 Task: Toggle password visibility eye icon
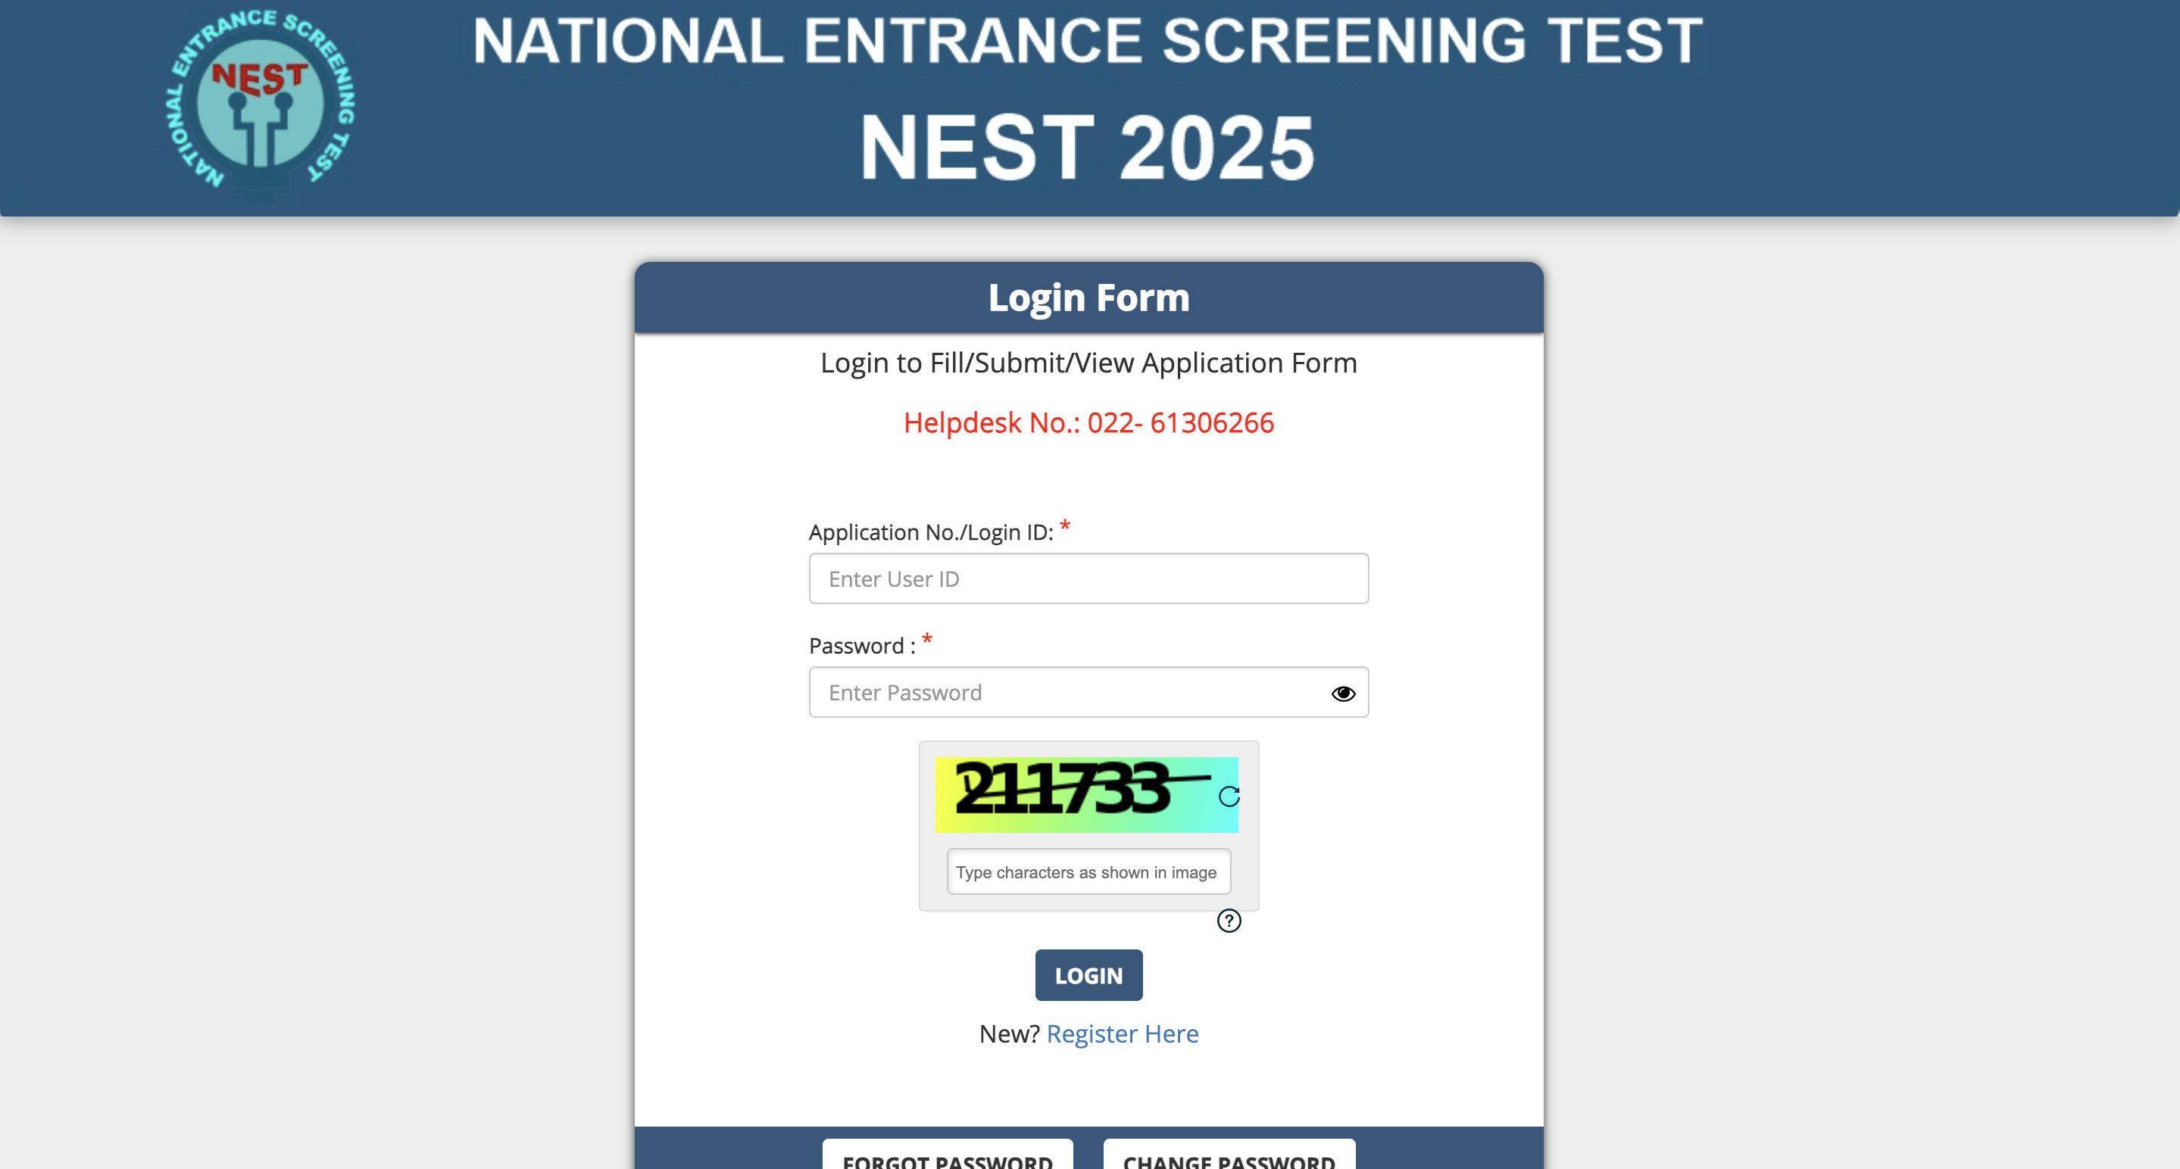point(1343,694)
